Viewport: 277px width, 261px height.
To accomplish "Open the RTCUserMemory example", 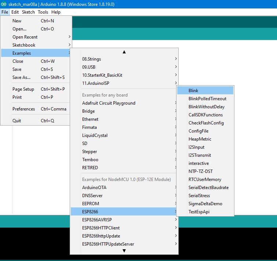I will pos(205,180).
